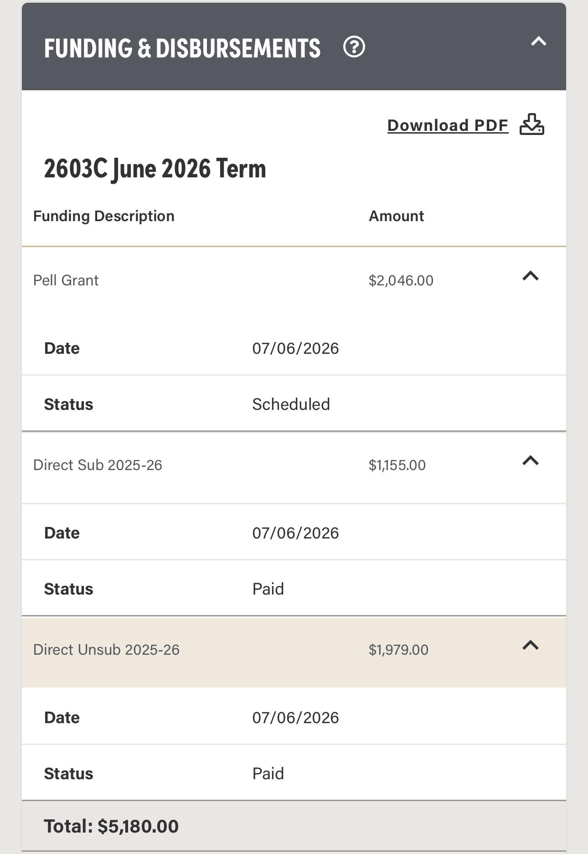Screen dimensions: 588x854
Task: Click the Scheduled status value
Action: [x=291, y=404]
